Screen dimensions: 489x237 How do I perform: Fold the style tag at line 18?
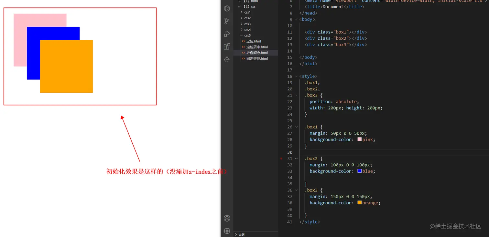pyautogui.click(x=296, y=76)
